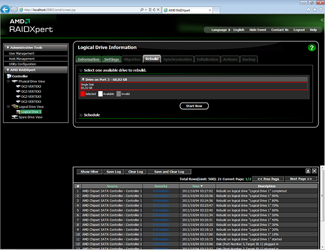Viewport: 325px width, 250px height.
Task: Click Save and Clear Log button
Action: tap(169, 171)
